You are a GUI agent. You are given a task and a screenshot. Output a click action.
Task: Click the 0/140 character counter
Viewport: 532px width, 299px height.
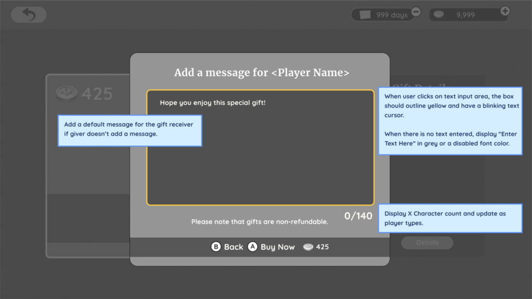click(358, 215)
